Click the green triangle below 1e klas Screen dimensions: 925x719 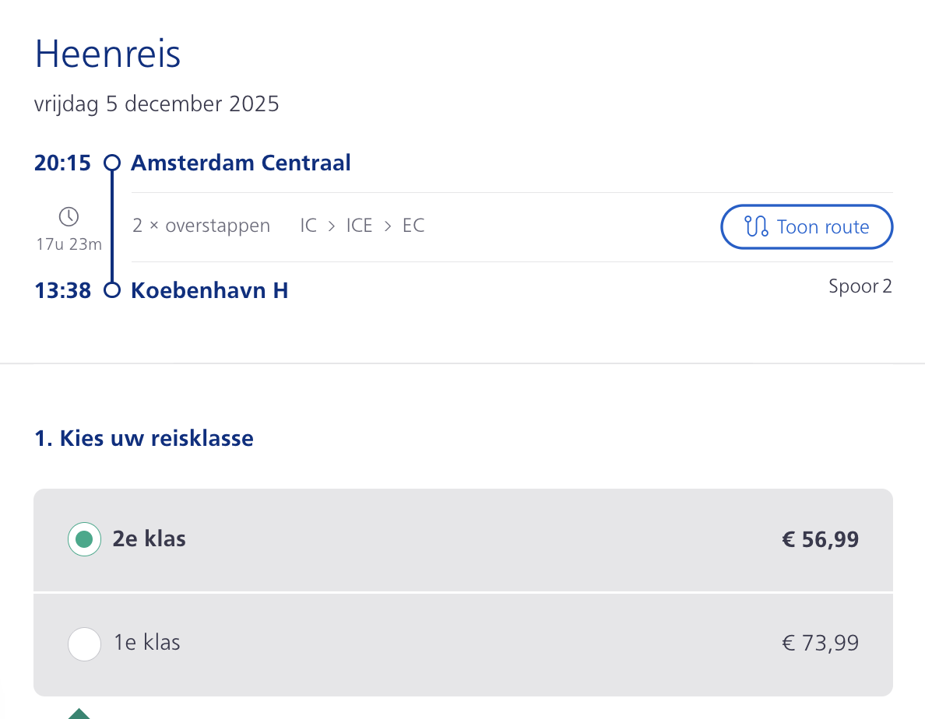coord(79,714)
